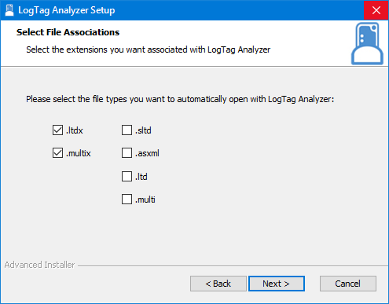This screenshot has height=304, width=389.
Task: Enable the .sltd file association checkbox
Action: (x=127, y=130)
